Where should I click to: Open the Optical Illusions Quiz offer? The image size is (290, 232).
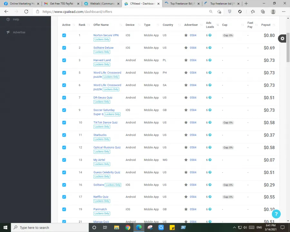pyautogui.click(x=107, y=147)
